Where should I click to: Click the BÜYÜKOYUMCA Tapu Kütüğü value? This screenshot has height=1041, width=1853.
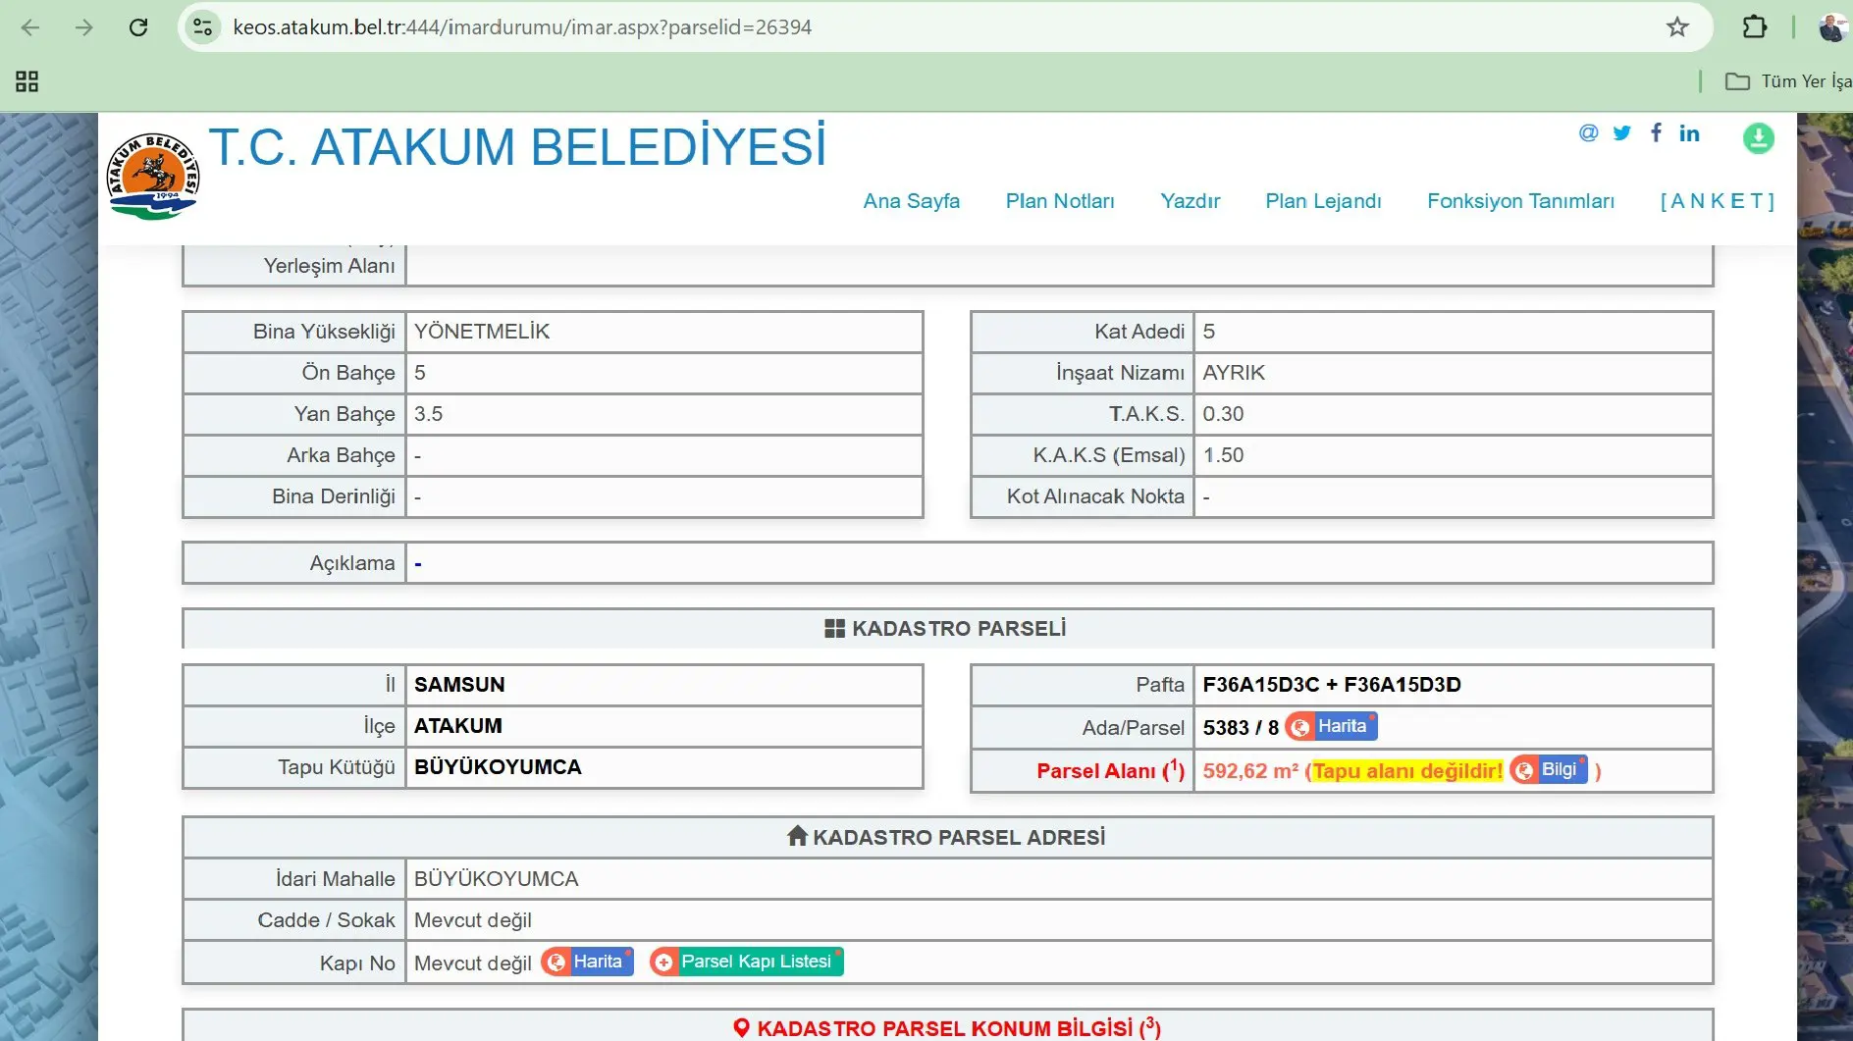(498, 767)
